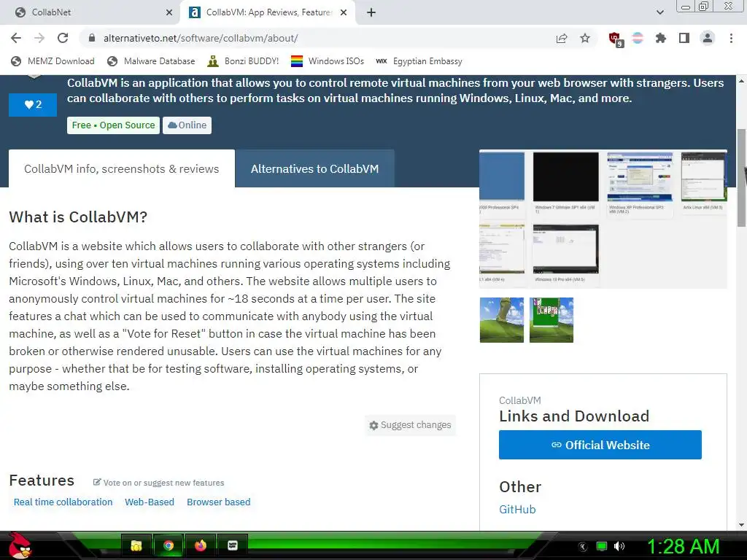
Task: Click the address bar URL
Action: click(201, 38)
